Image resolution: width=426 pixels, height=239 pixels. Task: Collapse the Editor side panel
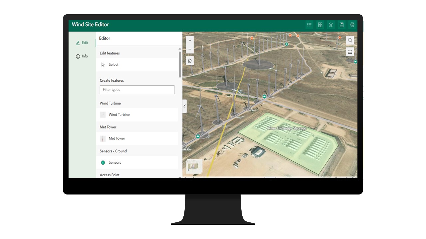click(x=184, y=106)
